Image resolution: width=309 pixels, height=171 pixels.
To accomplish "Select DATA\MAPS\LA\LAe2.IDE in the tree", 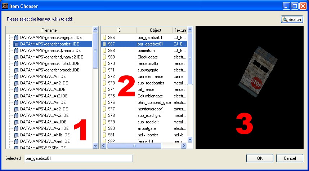I will (44, 109).
